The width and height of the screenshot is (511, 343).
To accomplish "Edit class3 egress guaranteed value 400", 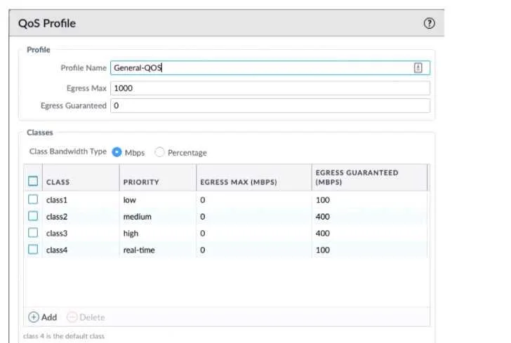I will pos(323,234).
